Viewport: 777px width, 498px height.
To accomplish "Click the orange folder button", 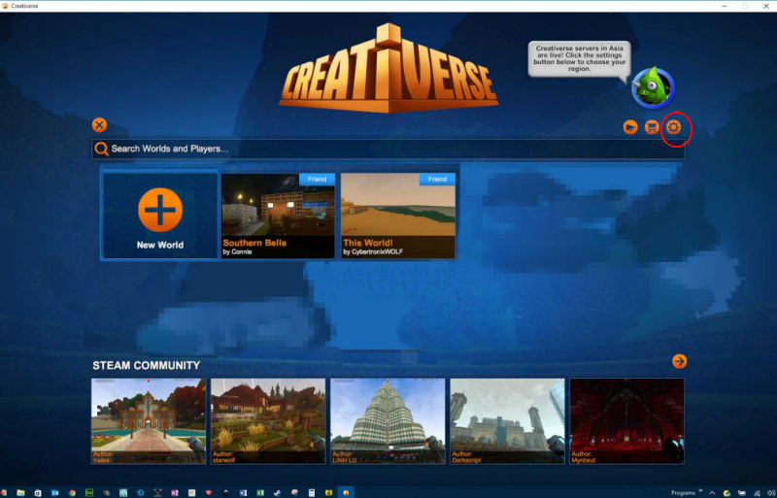I will [630, 127].
